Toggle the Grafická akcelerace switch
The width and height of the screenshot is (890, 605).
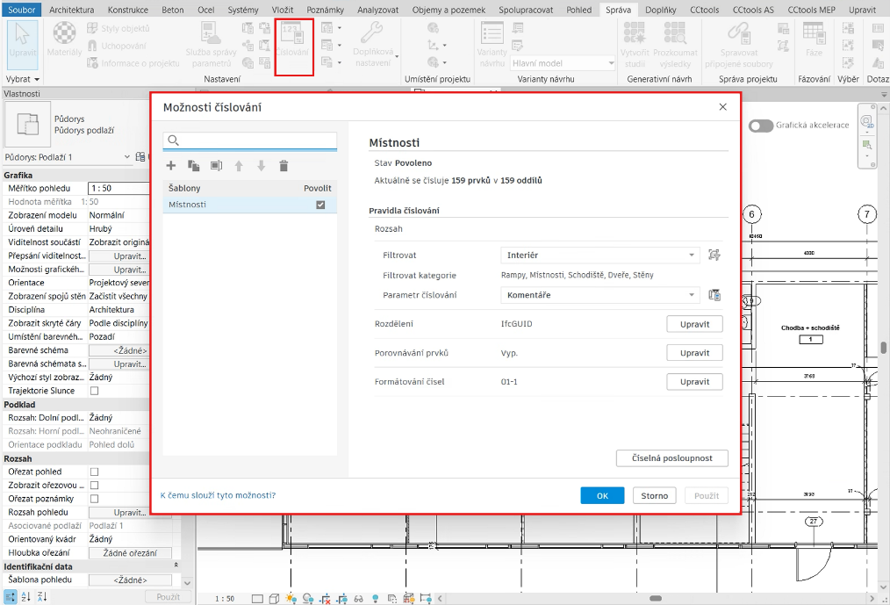760,126
